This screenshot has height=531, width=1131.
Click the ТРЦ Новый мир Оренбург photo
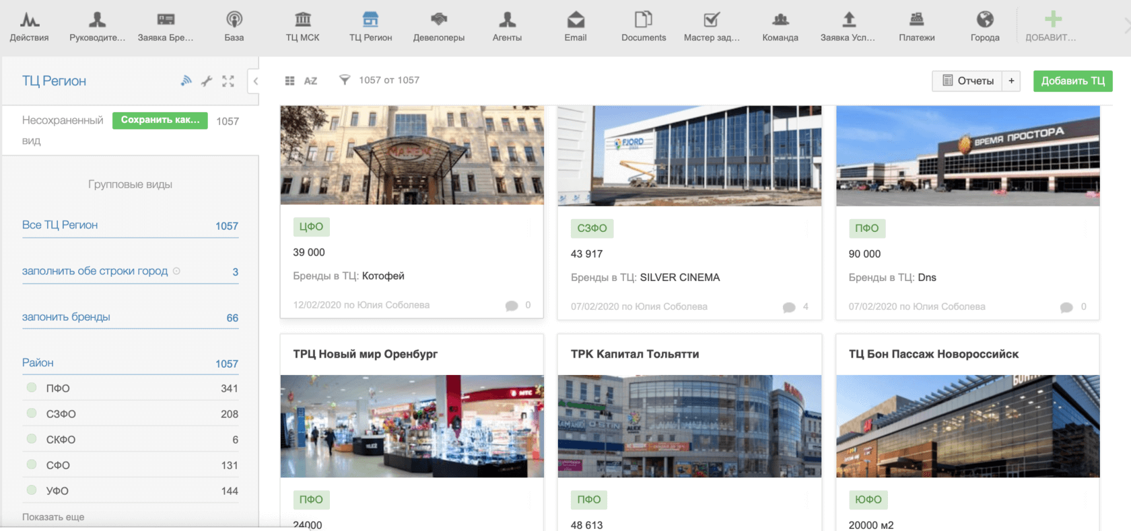(412, 426)
